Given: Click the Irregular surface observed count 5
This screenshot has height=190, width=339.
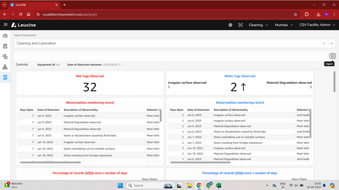Looking at the screenshot, I should coord(169,87).
